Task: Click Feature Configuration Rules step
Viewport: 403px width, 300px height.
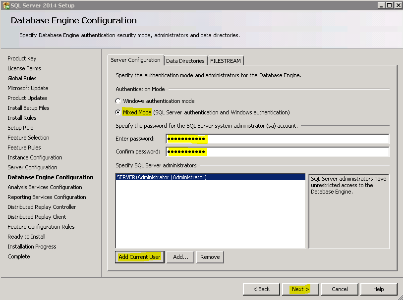Action: [41, 227]
